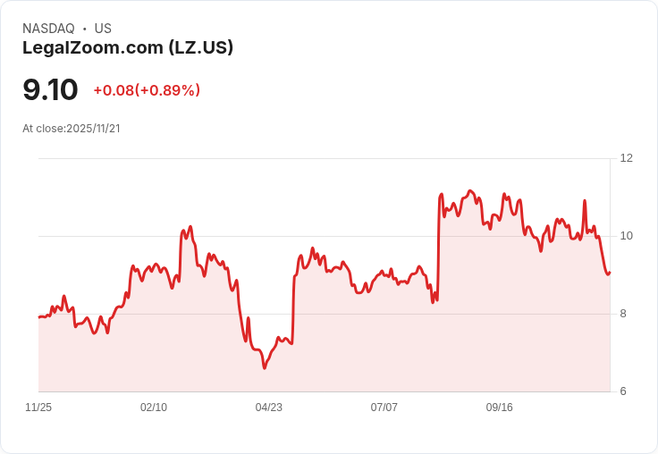Click the 6 y-axis value label

coord(623,391)
